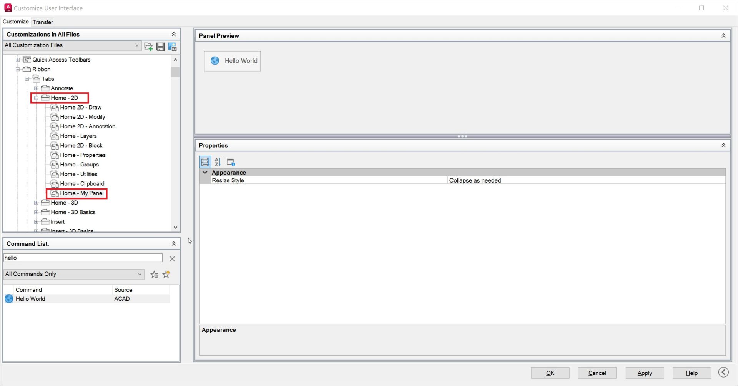Switch to the Transfer tab
The height and width of the screenshot is (386, 738).
pos(43,22)
